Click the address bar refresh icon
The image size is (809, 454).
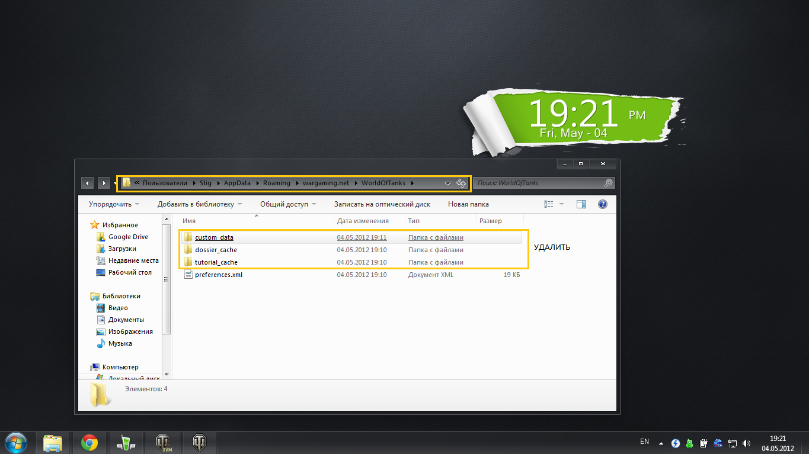tap(461, 183)
